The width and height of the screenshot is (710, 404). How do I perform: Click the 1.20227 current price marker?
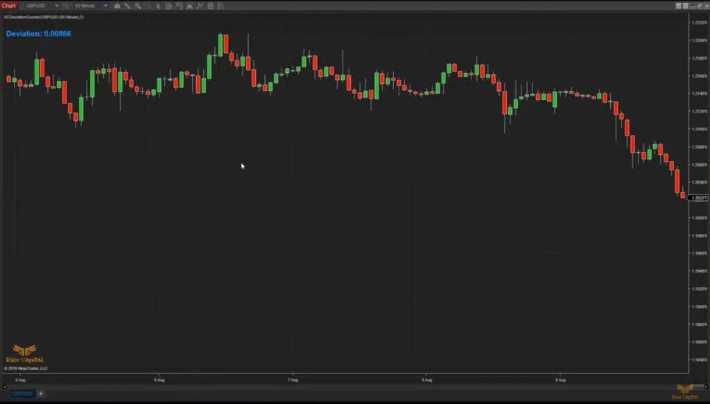pyautogui.click(x=698, y=198)
